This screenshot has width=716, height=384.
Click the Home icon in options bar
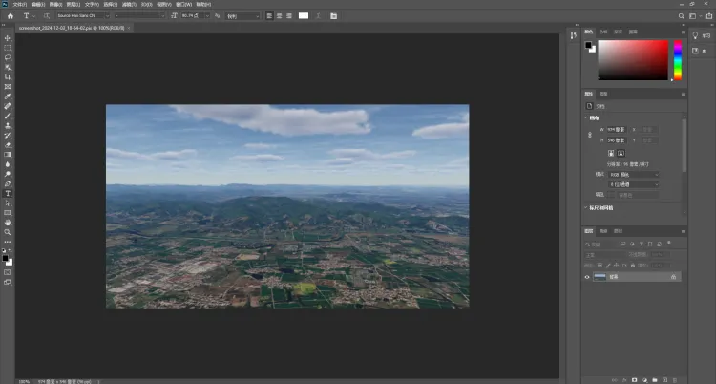pyautogui.click(x=11, y=16)
